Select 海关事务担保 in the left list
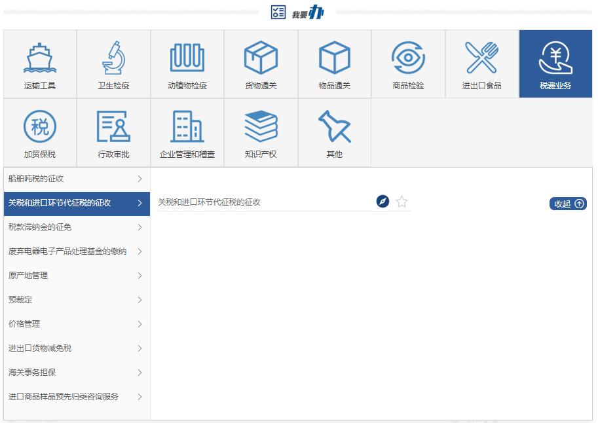The height and width of the screenshot is (423, 598). pyautogui.click(x=76, y=373)
